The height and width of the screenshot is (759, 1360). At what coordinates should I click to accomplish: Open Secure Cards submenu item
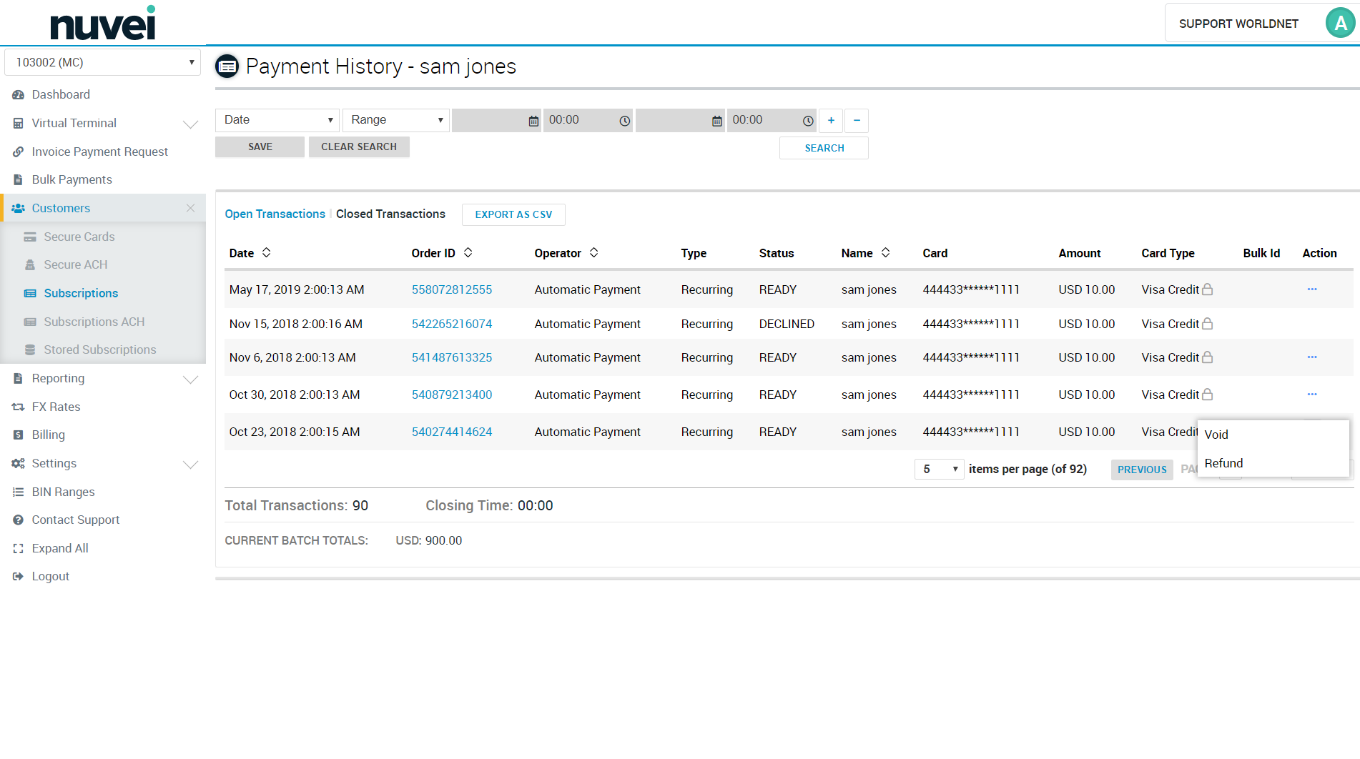[x=79, y=237]
